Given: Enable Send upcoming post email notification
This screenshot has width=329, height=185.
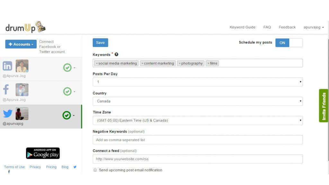Looking at the screenshot, I should (x=95, y=170).
